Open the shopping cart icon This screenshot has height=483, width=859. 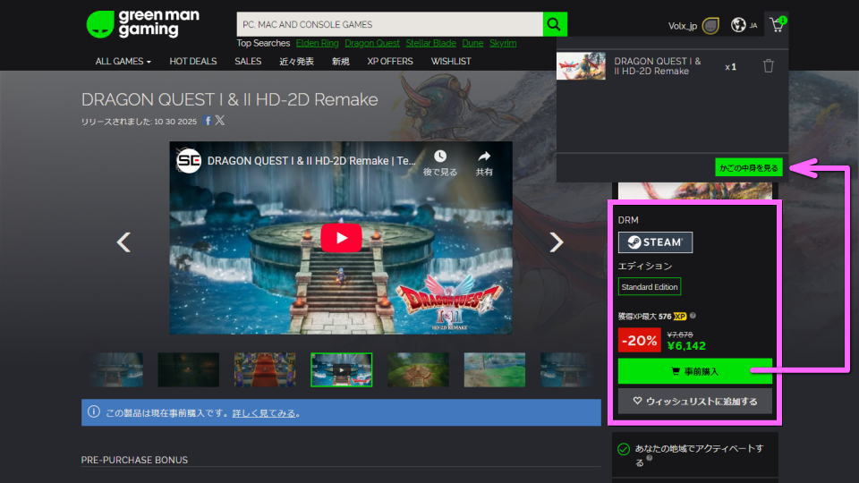point(778,24)
